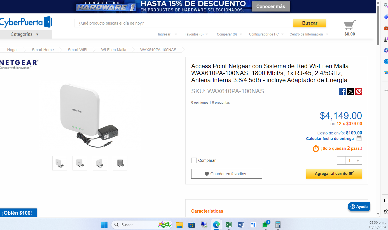Screen dimensions: 388x230
Task: Select WAX610PA-100NAS breadcrumb
Action: 158,50
